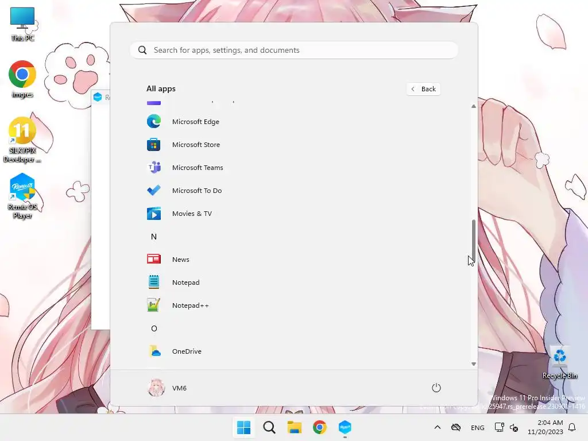The image size is (588, 441).
Task: Open notifications bell icon
Action: [572, 427]
